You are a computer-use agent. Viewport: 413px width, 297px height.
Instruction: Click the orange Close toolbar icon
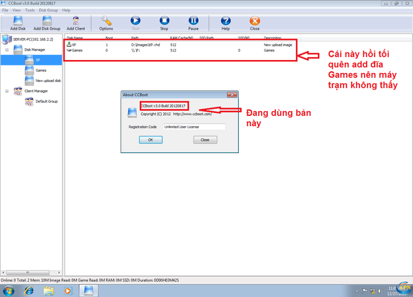tap(255, 23)
